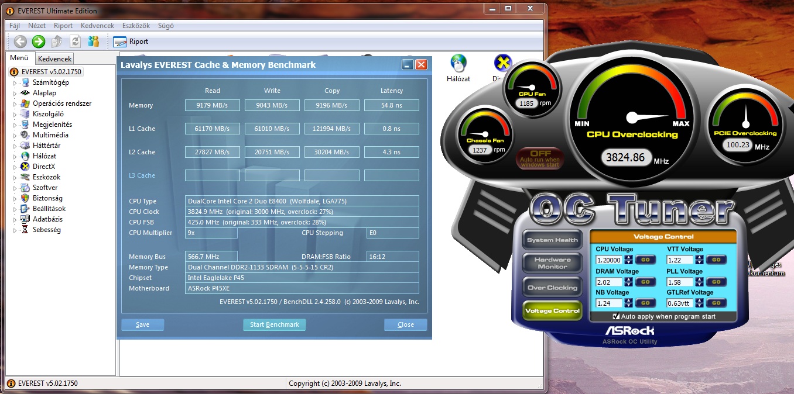Click the green Forward arrow icon
This screenshot has width=794, height=394.
[39, 42]
